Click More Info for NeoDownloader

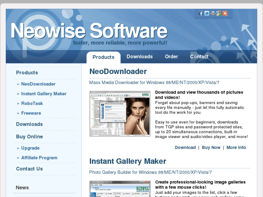point(236,147)
